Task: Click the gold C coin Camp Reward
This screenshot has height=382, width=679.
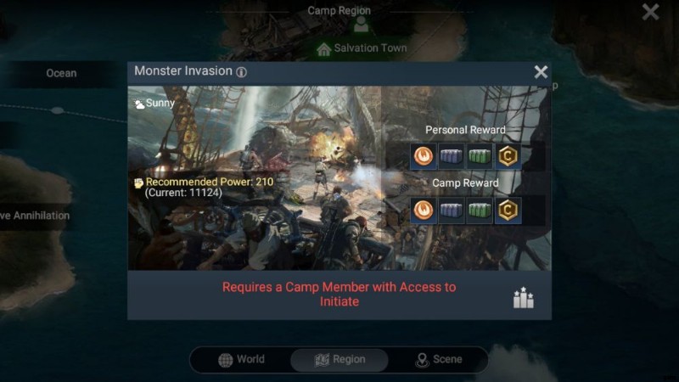Action: (508, 211)
